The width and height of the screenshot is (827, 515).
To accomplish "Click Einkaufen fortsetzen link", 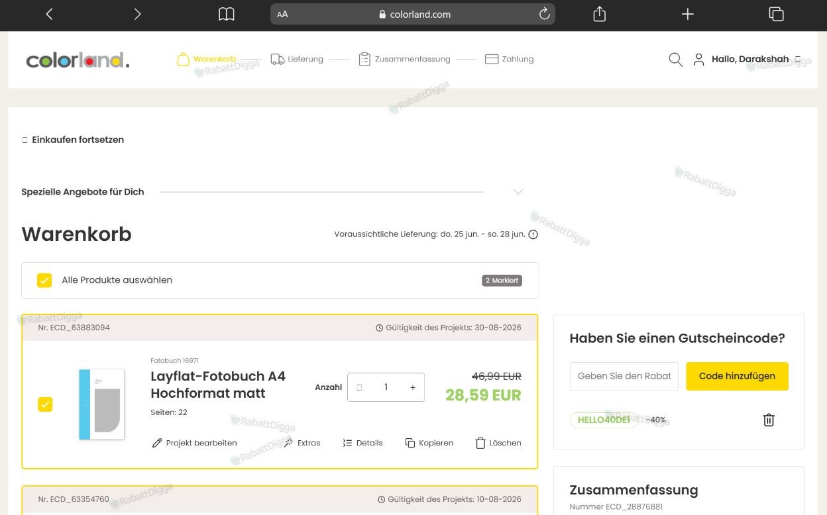I will pos(73,140).
